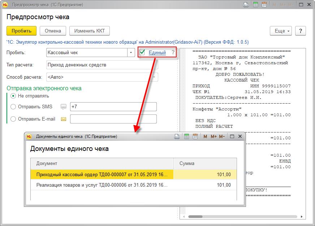Click the e-mail envelope icon
Screen dimensions: 315x226
[64, 119]
